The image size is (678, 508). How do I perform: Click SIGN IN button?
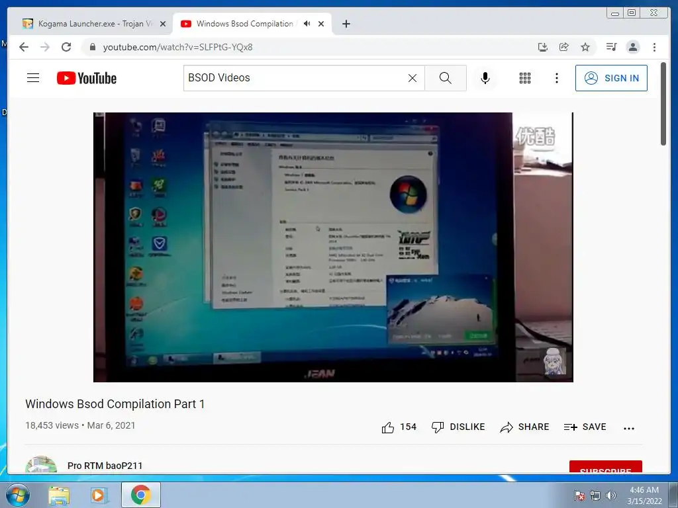click(x=611, y=78)
